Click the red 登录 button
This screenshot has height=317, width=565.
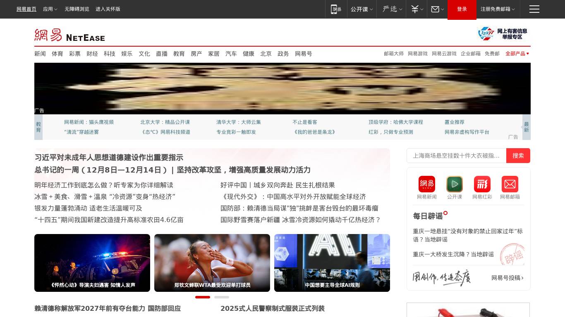pyautogui.click(x=462, y=9)
